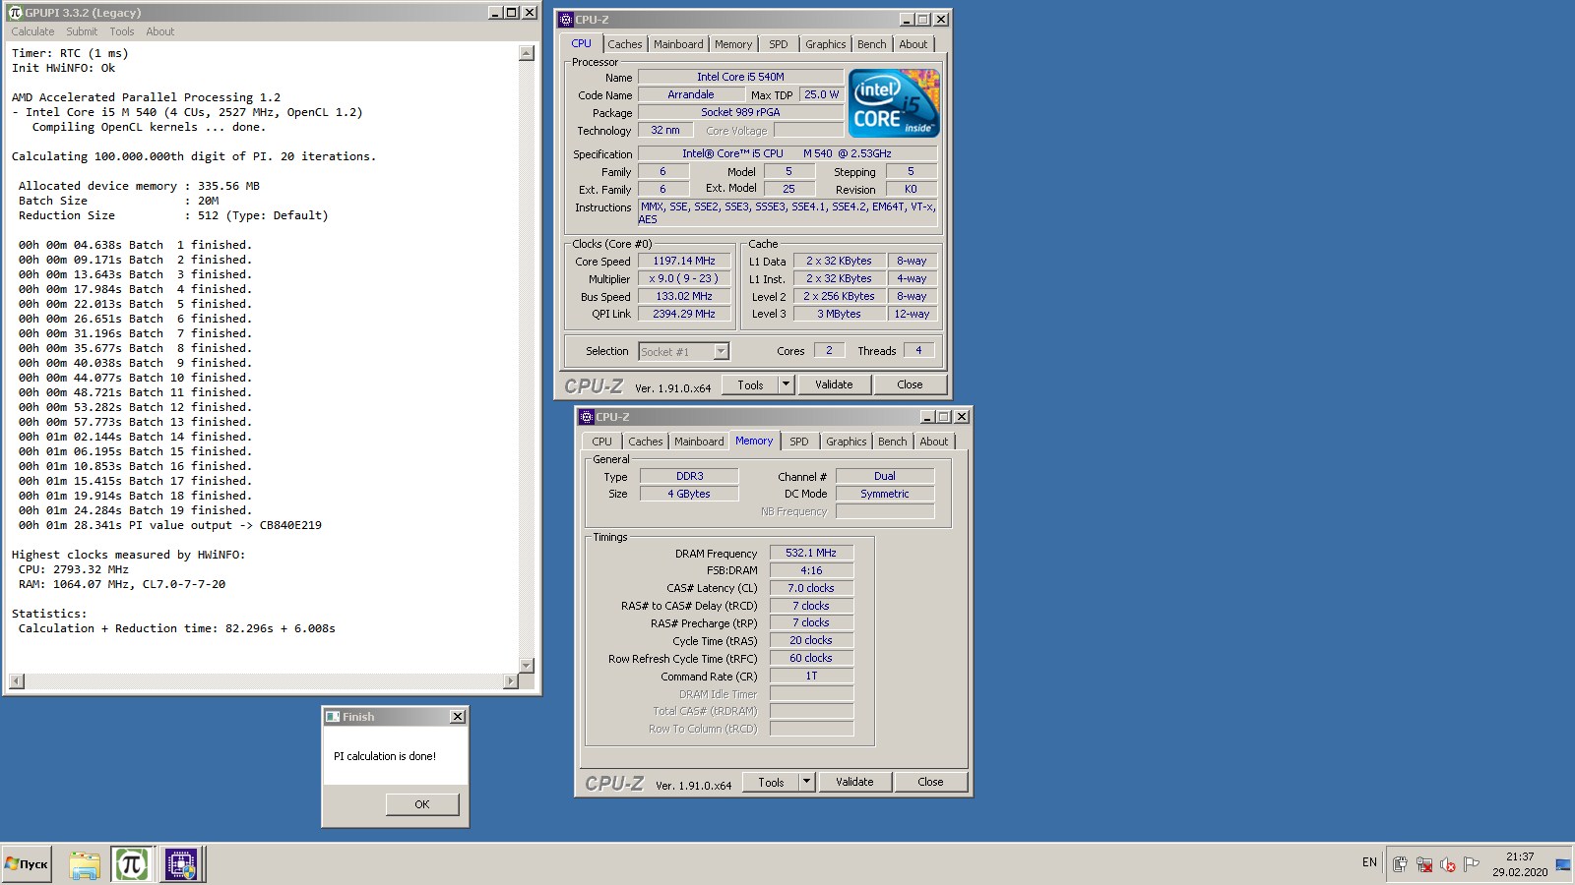This screenshot has width=1575, height=885.
Task: Click the memory Type DDR3 field
Action: (x=689, y=476)
